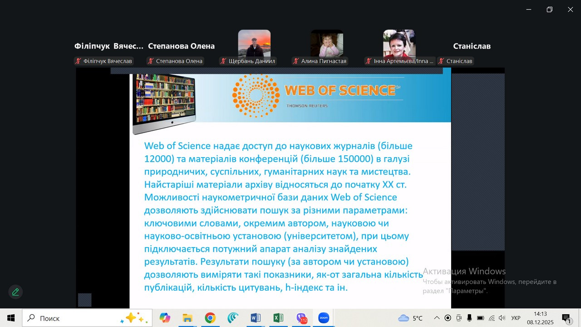Click the slide line starting "науково-освітньою установою"

point(276,236)
